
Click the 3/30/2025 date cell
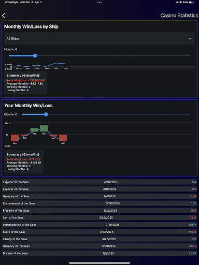pyautogui.click(x=113, y=203)
